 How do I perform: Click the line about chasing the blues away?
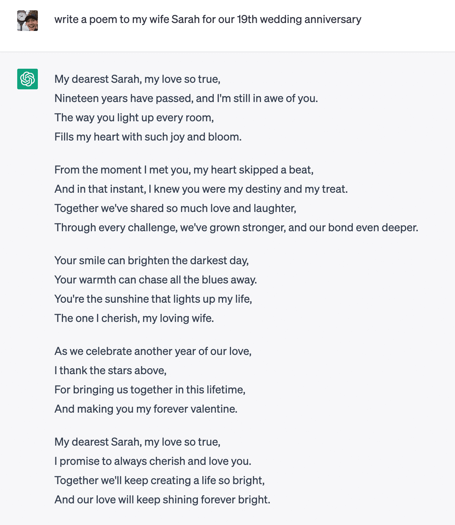pos(156,279)
